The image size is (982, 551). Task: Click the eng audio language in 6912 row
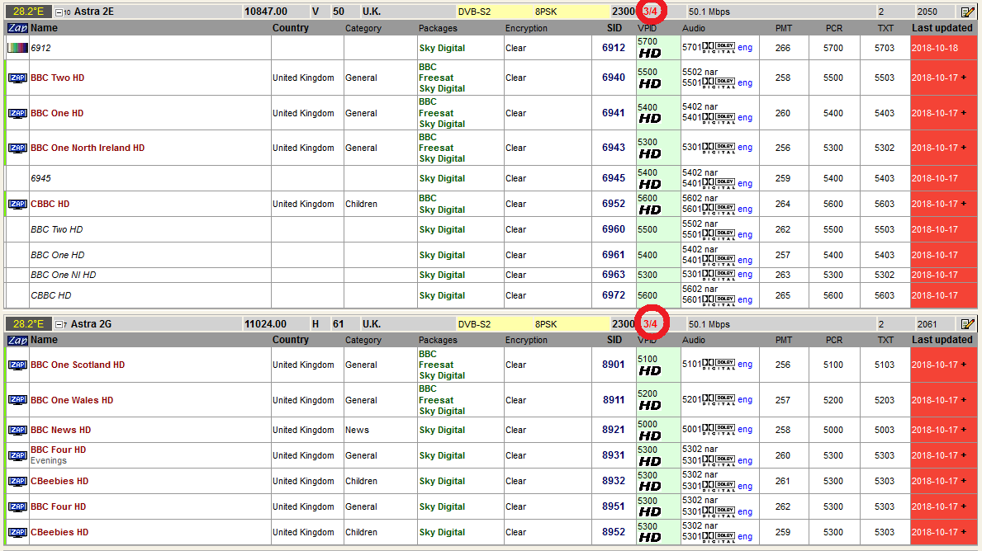click(745, 48)
